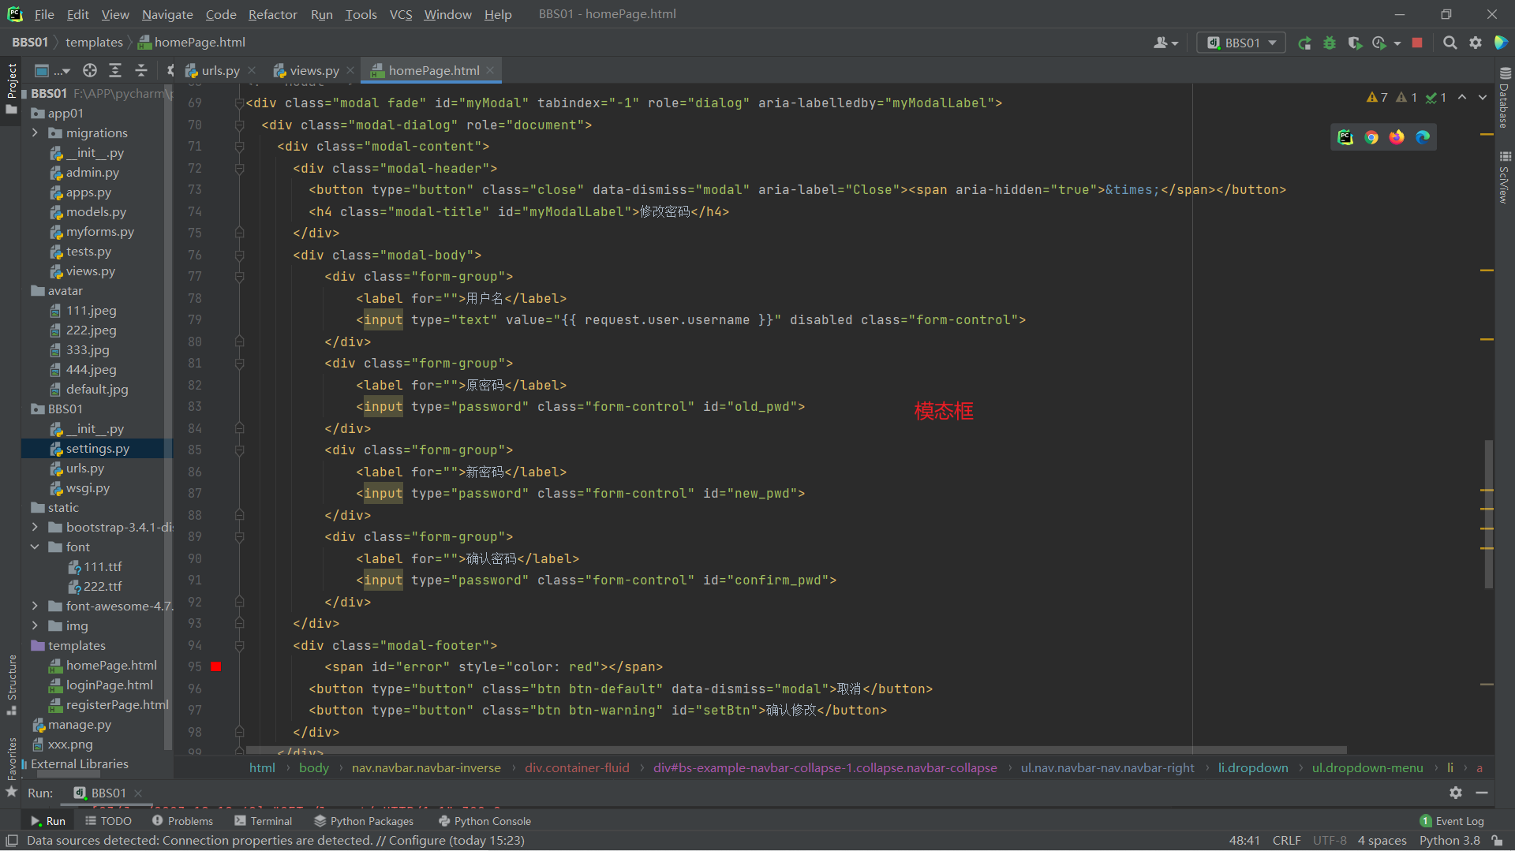Image resolution: width=1515 pixels, height=851 pixels.
Task: Open the Refactor menu
Action: tap(272, 14)
